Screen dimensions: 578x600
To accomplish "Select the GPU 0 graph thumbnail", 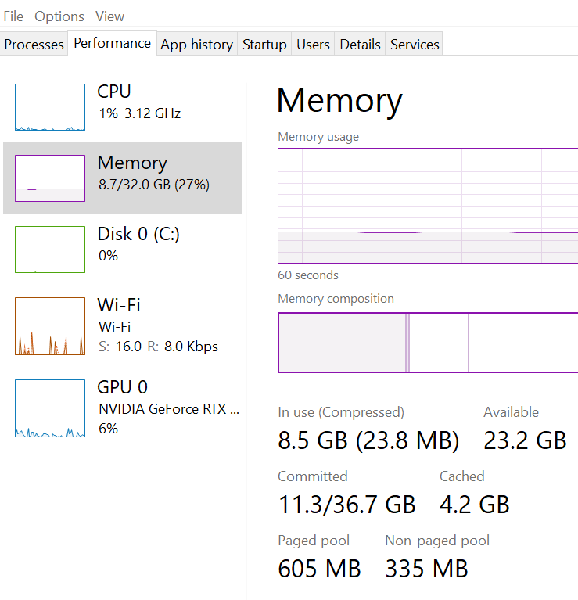I will click(x=50, y=408).
